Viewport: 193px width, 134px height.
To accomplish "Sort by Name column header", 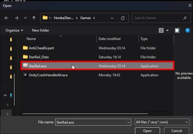I will point(31,39).
